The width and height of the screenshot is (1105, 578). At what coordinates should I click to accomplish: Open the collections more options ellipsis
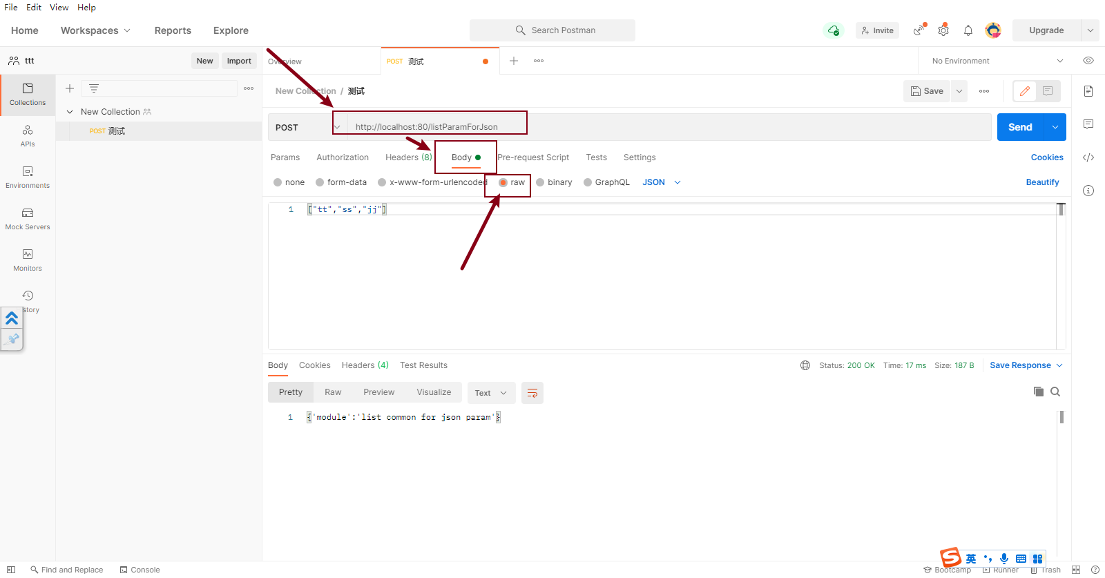point(249,88)
